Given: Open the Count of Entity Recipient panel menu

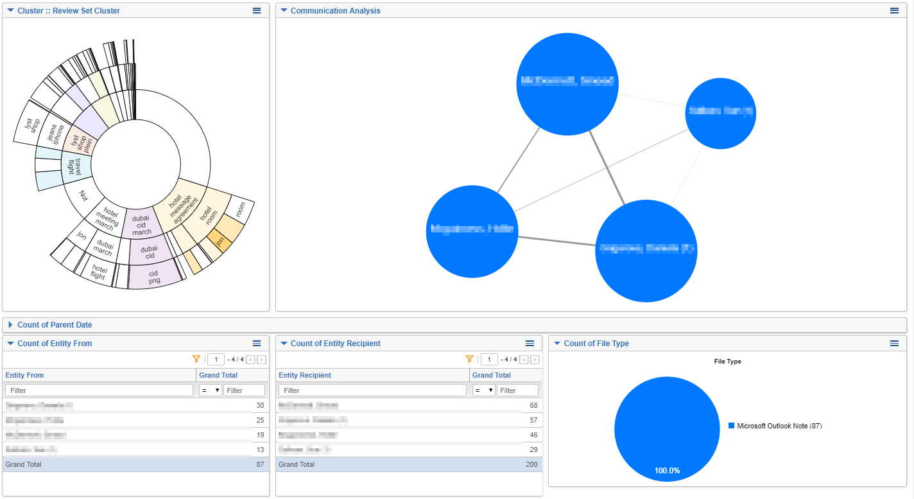Looking at the screenshot, I should (x=530, y=344).
